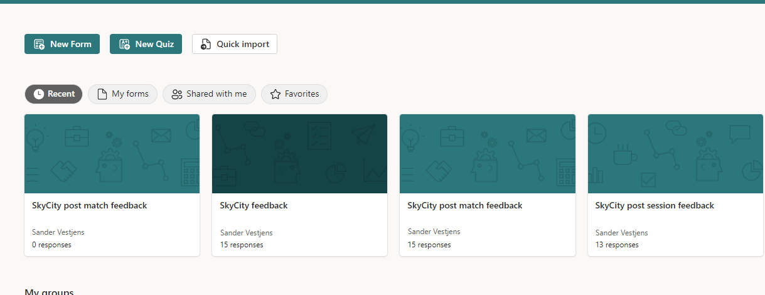Show the Favorites tab
Screen dimensions: 765x295
point(302,94)
